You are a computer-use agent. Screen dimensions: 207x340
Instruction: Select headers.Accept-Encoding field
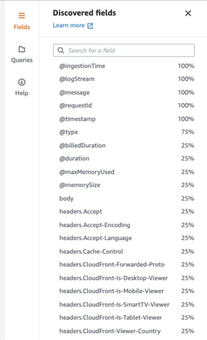click(x=95, y=225)
